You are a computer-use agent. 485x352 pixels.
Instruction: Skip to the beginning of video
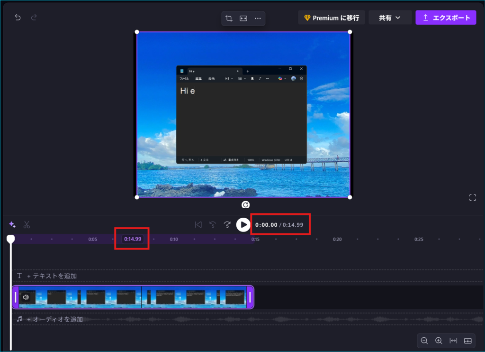point(198,225)
